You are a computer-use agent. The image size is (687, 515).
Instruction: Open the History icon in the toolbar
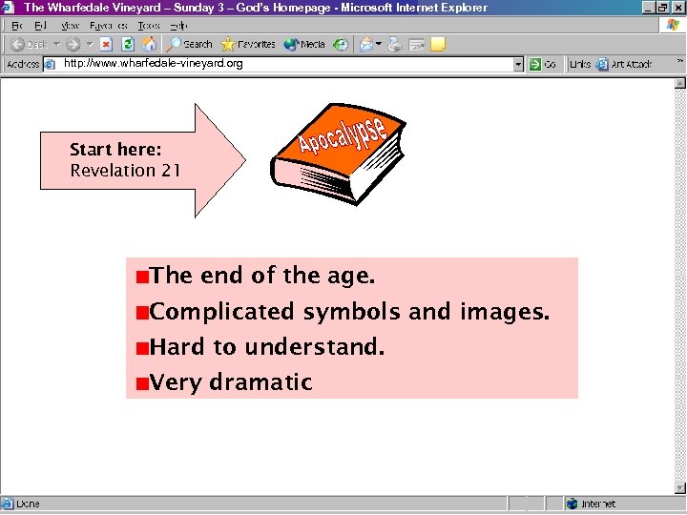pos(341,44)
